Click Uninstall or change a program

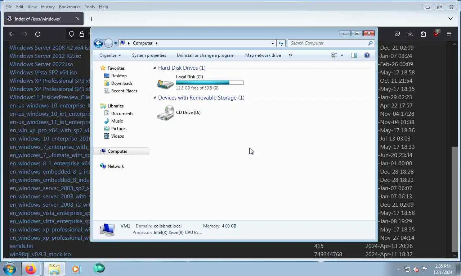click(x=206, y=55)
